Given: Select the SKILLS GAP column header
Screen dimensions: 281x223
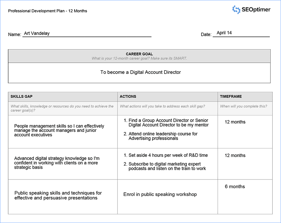Looking at the screenshot, I should pyautogui.click(x=21, y=96).
